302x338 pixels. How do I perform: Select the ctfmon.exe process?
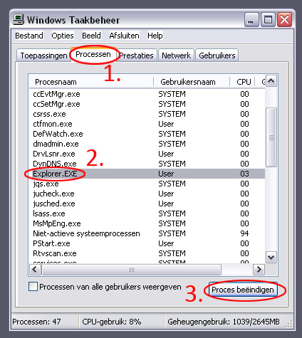[x=147, y=124]
